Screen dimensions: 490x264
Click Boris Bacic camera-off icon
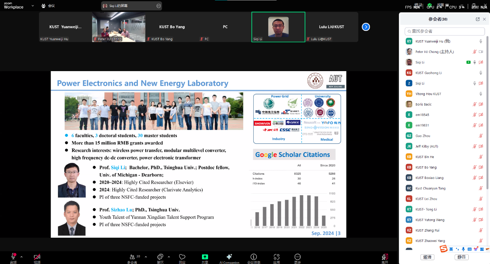(481, 104)
